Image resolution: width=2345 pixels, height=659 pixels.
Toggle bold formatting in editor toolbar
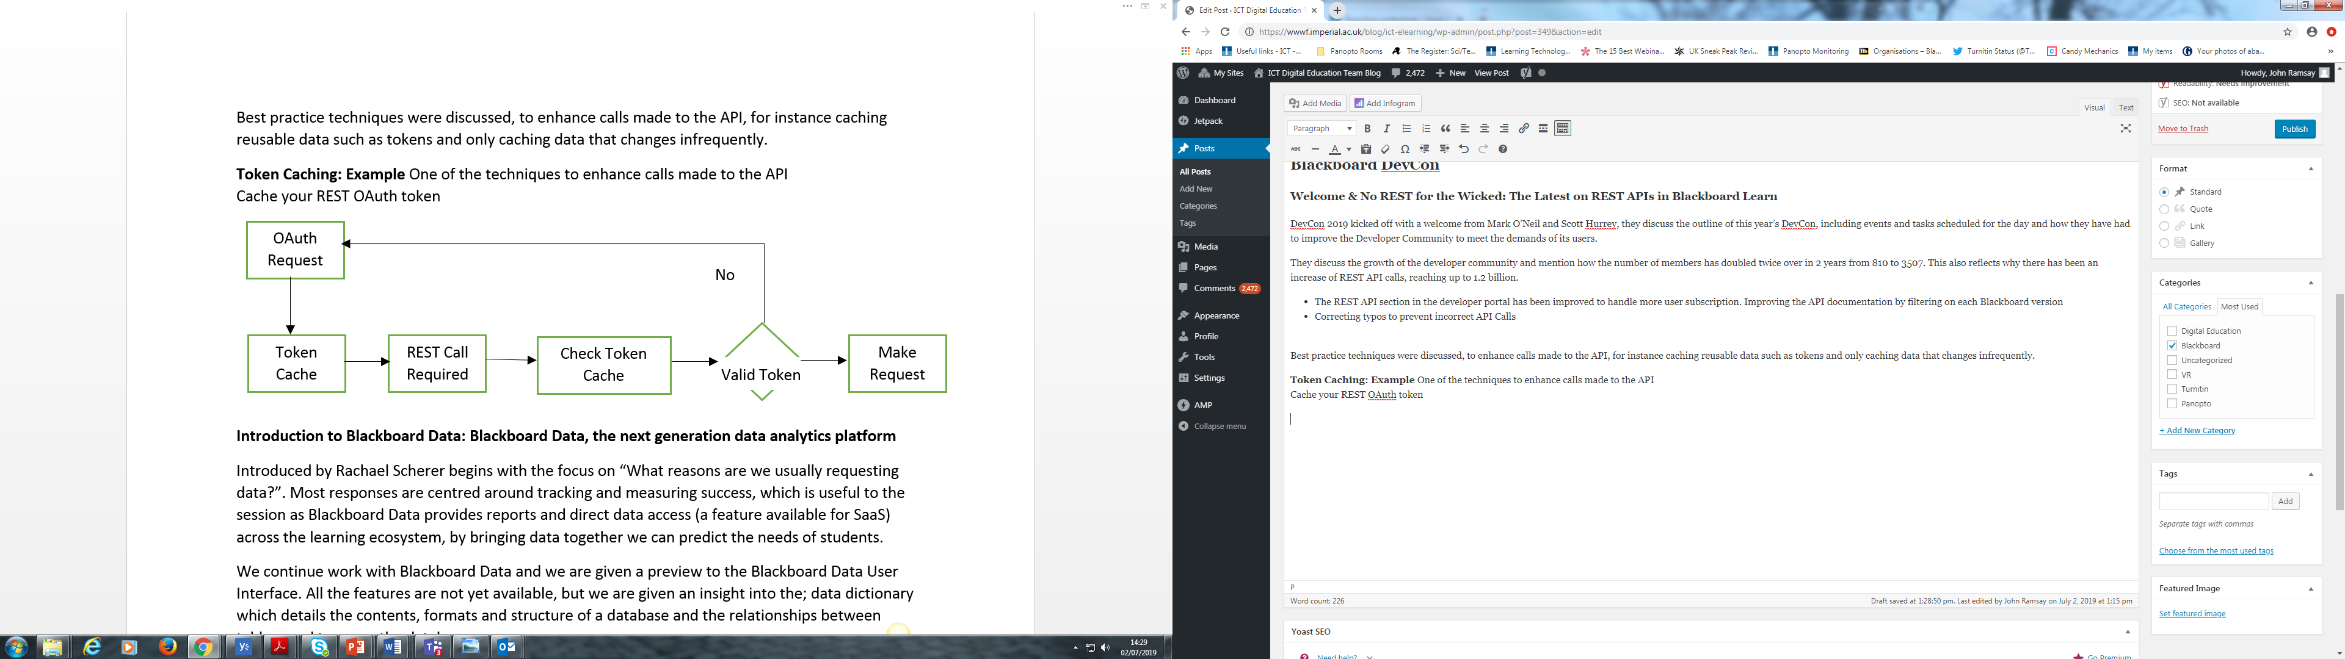tap(1367, 129)
